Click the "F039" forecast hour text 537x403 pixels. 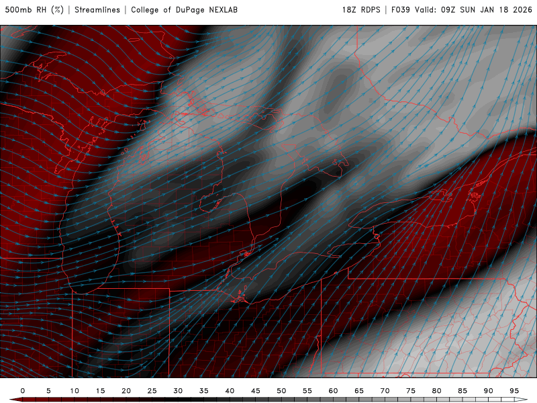(400, 10)
